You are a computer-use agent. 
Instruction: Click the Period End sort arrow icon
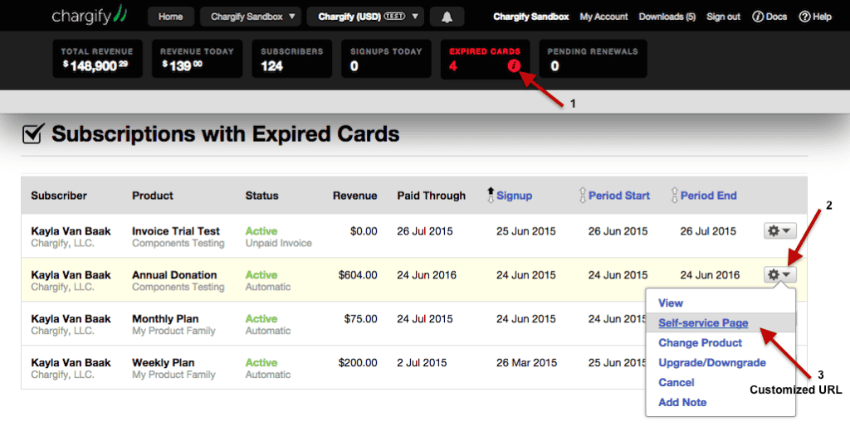point(675,196)
